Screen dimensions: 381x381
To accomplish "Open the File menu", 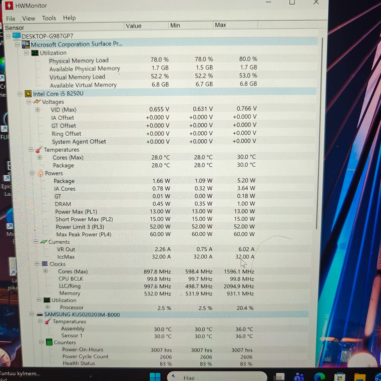I will coord(10,19).
